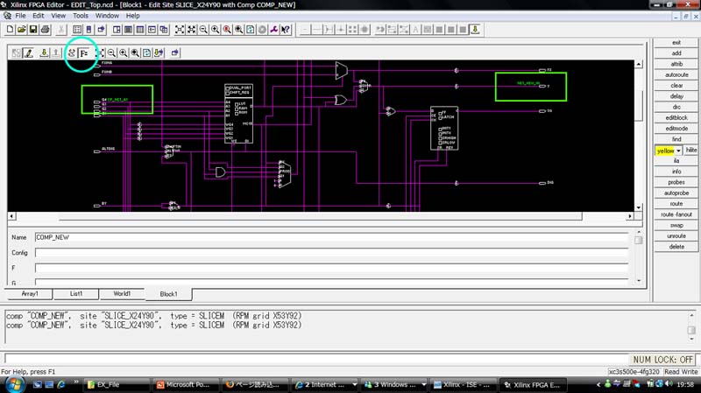Viewport: 701px width, 393px height.
Task: Click the Print icon in main toolbar
Action: pos(46,30)
